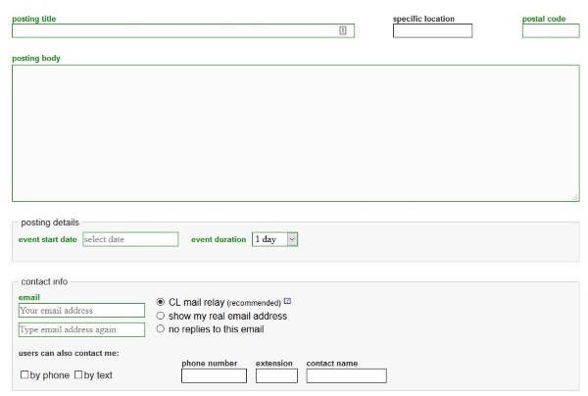Enable the by phone checkbox
This screenshot has width=588, height=396.
click(x=24, y=375)
